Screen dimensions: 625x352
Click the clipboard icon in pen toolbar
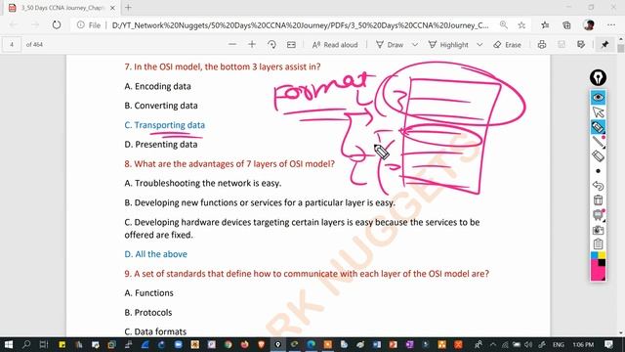coord(598,243)
